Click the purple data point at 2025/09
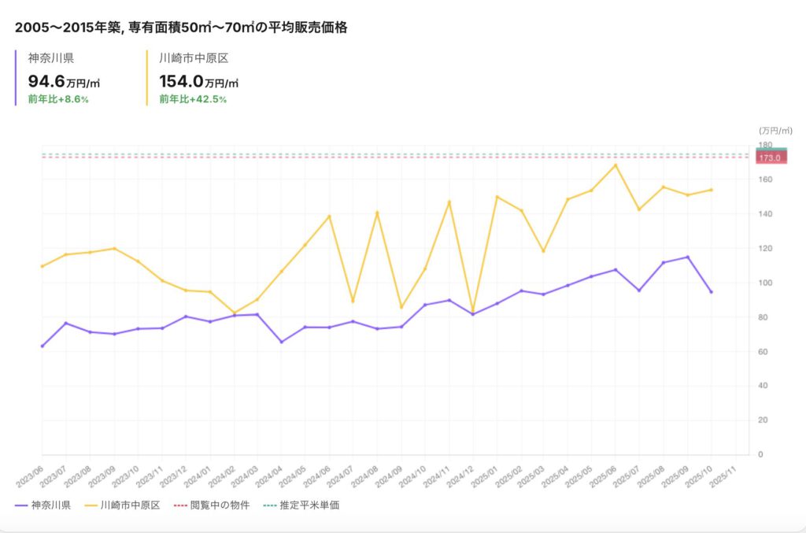 point(687,257)
